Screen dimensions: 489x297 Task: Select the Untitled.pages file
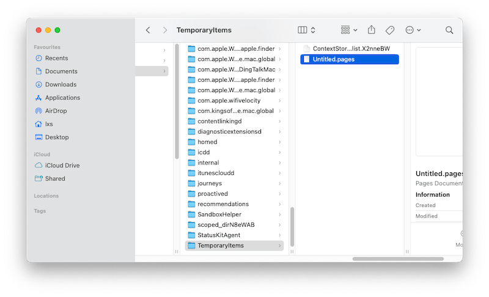point(333,59)
